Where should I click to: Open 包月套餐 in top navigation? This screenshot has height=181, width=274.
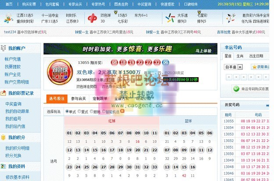coord(52,4)
